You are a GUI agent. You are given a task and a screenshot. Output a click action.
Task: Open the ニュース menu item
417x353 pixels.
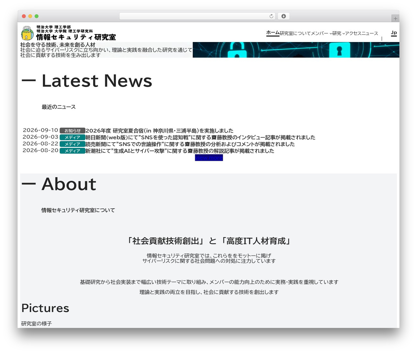point(370,33)
